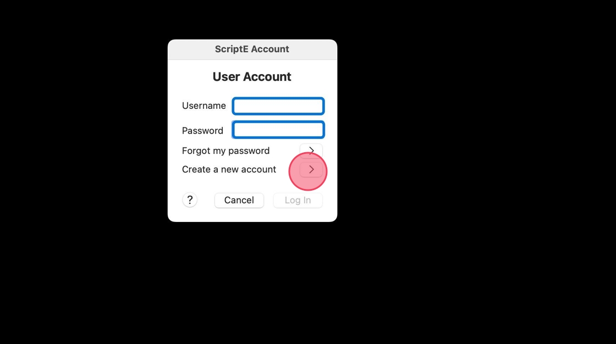The width and height of the screenshot is (616, 344).
Task: Click the chevron beside Create a new account
Action: (x=311, y=170)
